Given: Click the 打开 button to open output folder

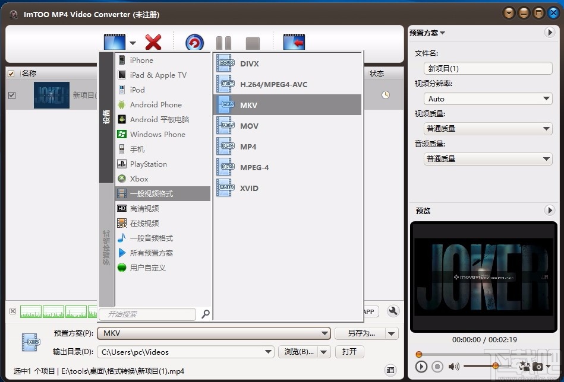Looking at the screenshot, I should [x=349, y=351].
